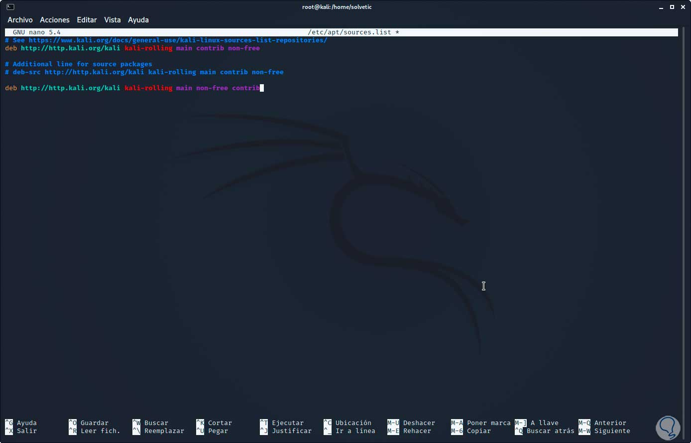Click the ^U Pegar shortcut label
The height and width of the screenshot is (443, 691).
(212, 431)
